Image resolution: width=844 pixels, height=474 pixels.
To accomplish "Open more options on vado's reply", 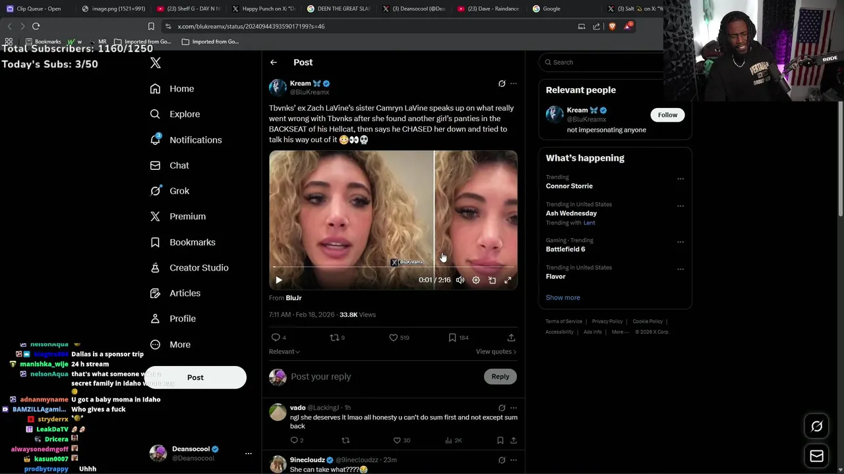I will click(514, 408).
